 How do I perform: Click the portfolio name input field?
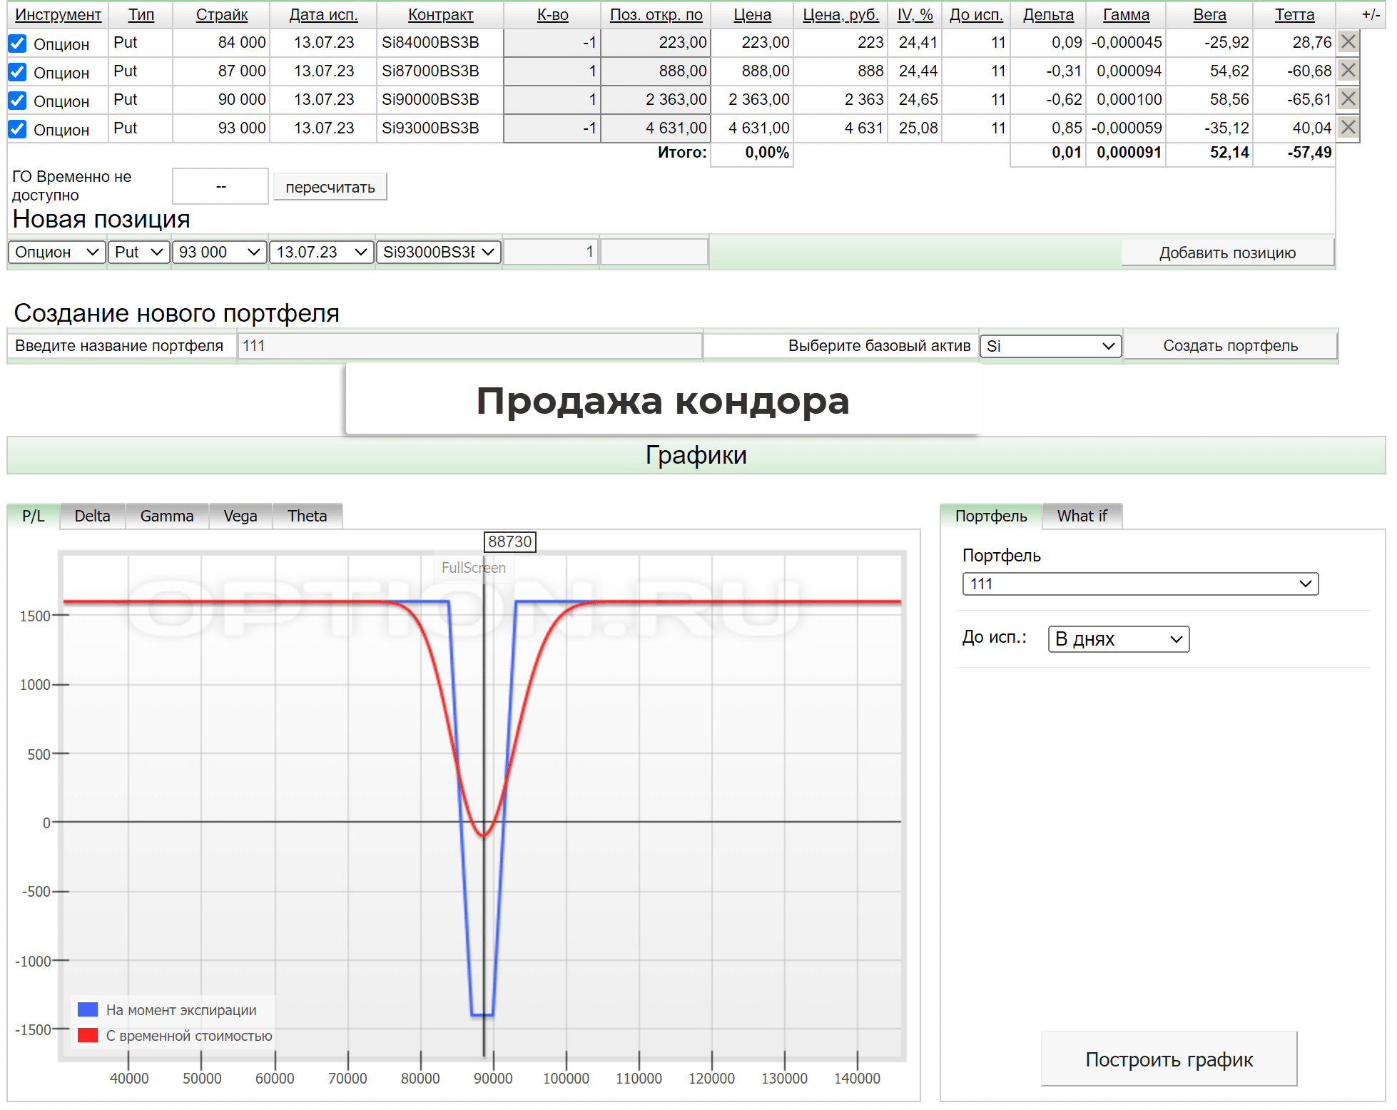click(x=469, y=346)
